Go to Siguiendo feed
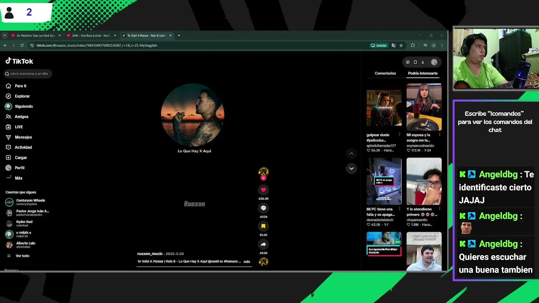539x303 pixels. 19,106
